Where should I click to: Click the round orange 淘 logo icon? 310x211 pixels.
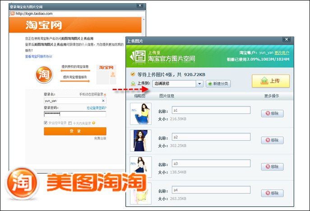point(44,75)
